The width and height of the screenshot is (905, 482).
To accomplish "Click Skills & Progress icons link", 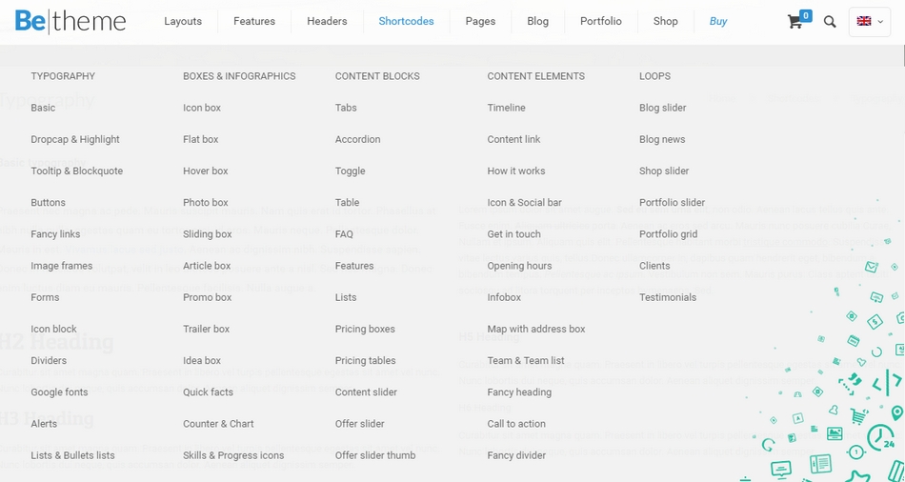I will click(x=233, y=455).
